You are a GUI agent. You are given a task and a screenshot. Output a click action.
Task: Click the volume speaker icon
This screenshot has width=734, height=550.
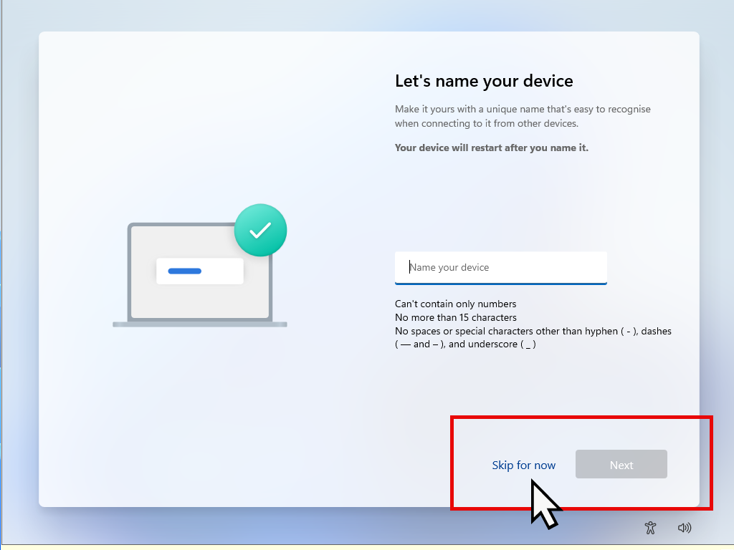click(x=685, y=528)
